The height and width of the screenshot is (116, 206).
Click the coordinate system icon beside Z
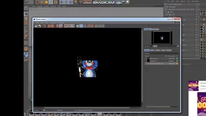(75, 2)
